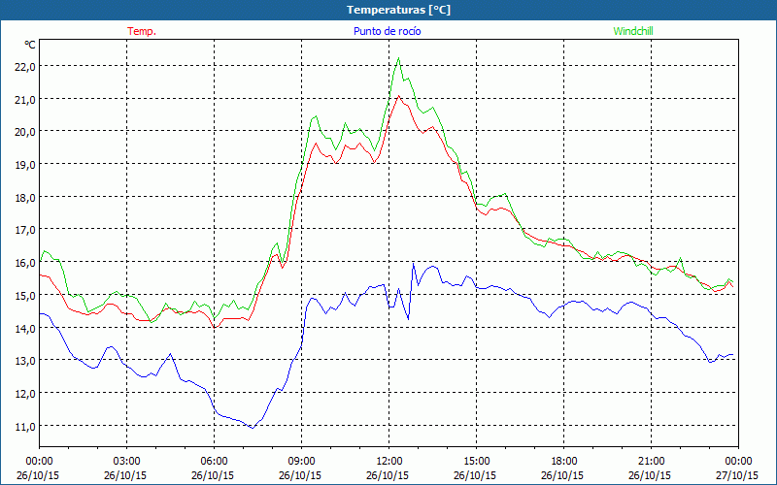
Task: Click the 15,0 y-axis value
Action: click(x=25, y=296)
